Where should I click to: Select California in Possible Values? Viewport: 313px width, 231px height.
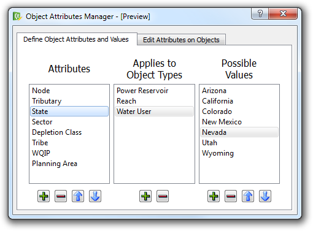[239, 101]
